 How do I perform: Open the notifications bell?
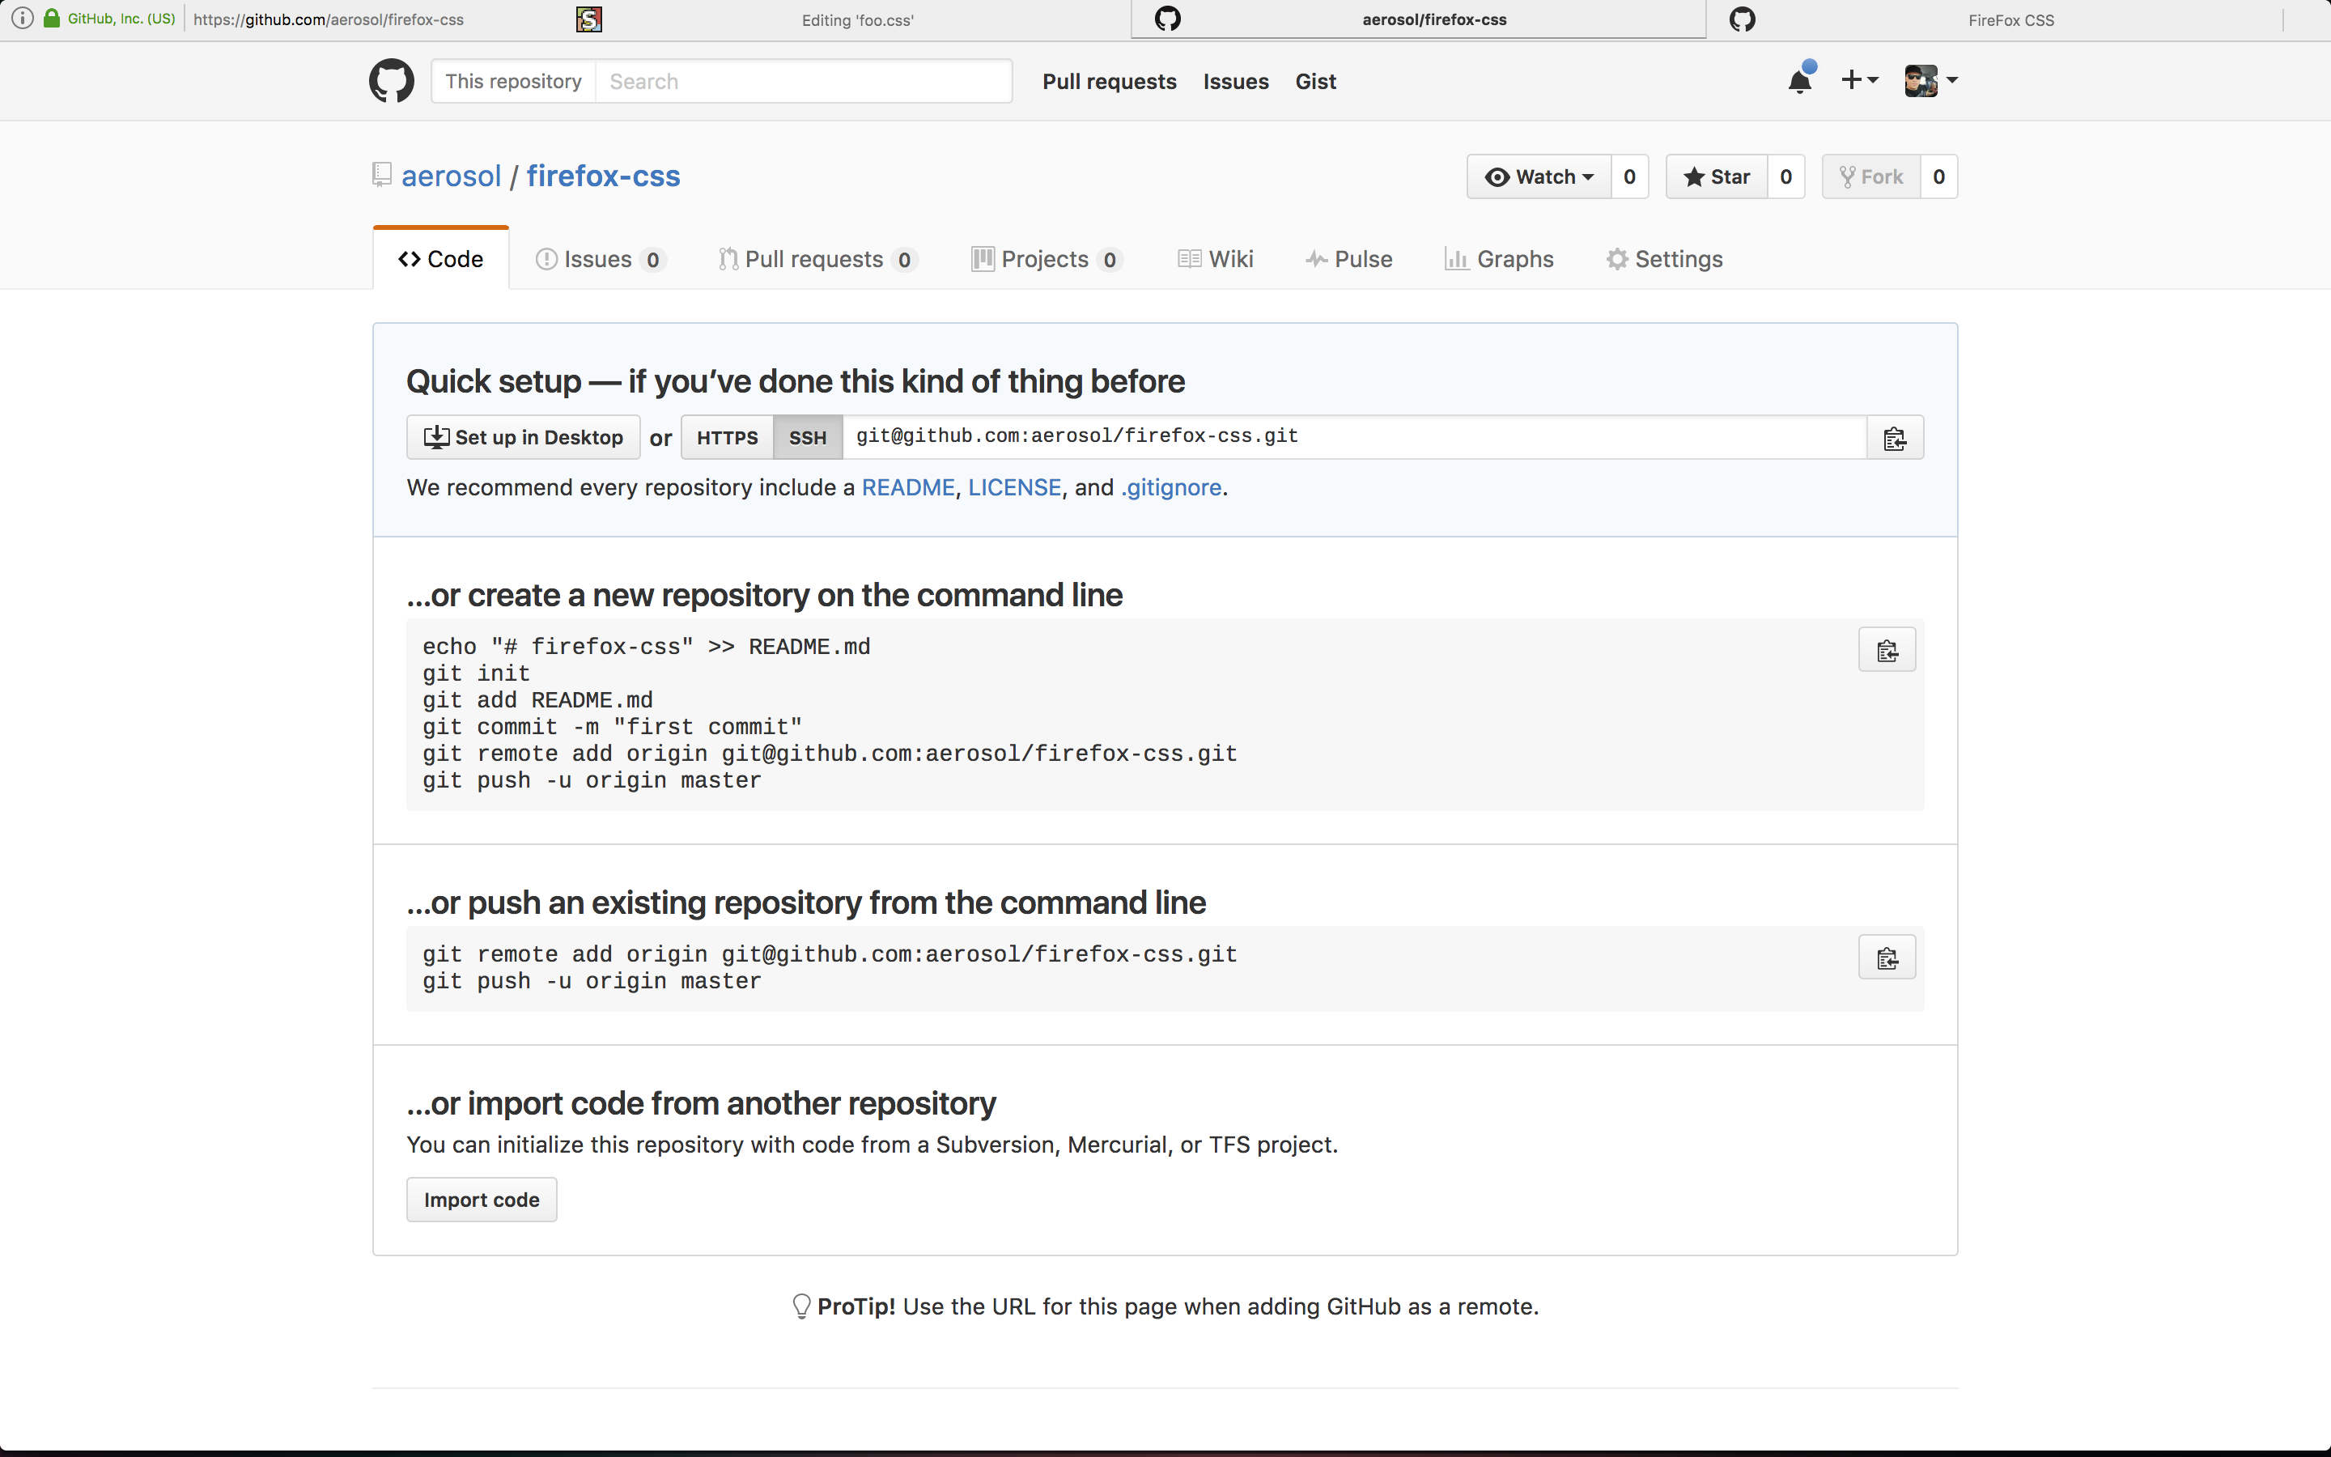tap(1799, 81)
